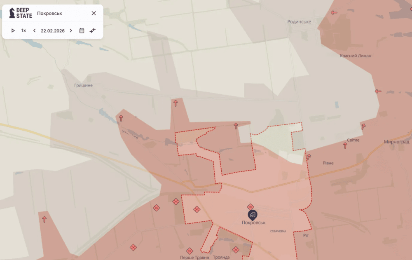412x260 pixels.
Task: Click the left arrow near Родинське
Action: (334, 12)
